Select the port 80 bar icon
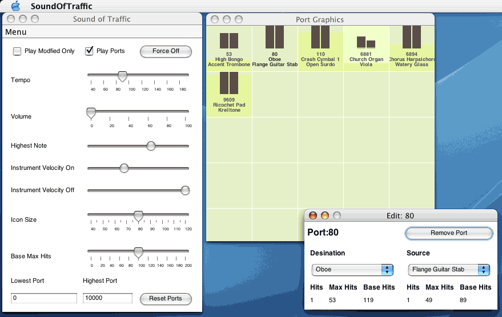The height and width of the screenshot is (317, 502). (x=275, y=37)
